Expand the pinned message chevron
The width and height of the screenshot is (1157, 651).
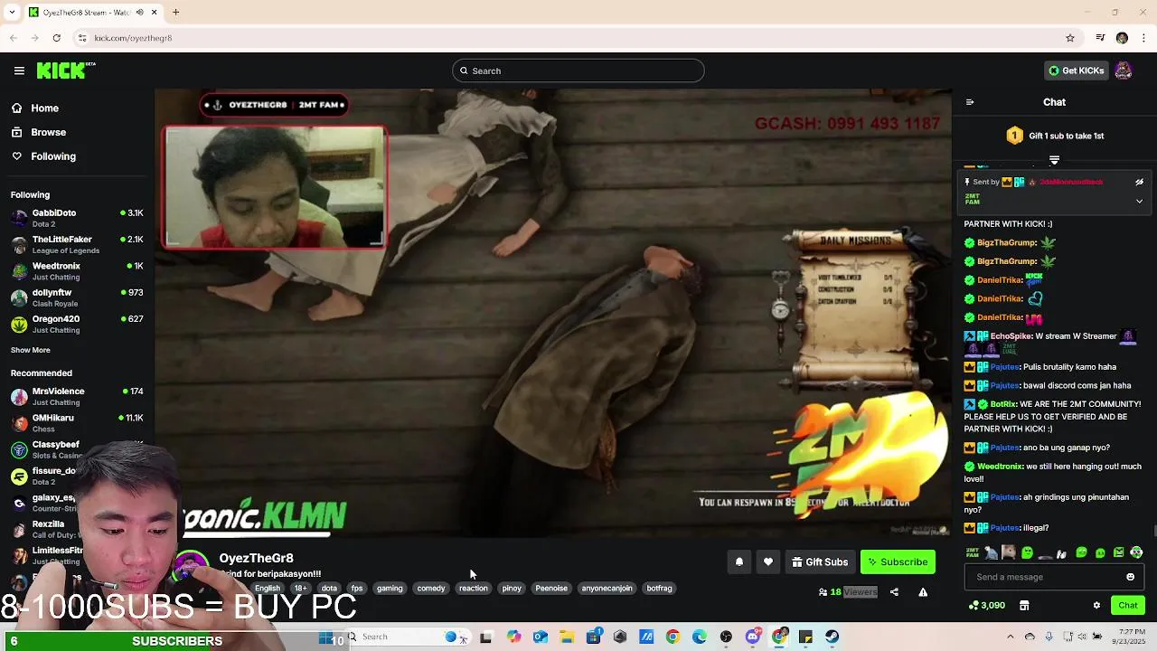click(1139, 201)
